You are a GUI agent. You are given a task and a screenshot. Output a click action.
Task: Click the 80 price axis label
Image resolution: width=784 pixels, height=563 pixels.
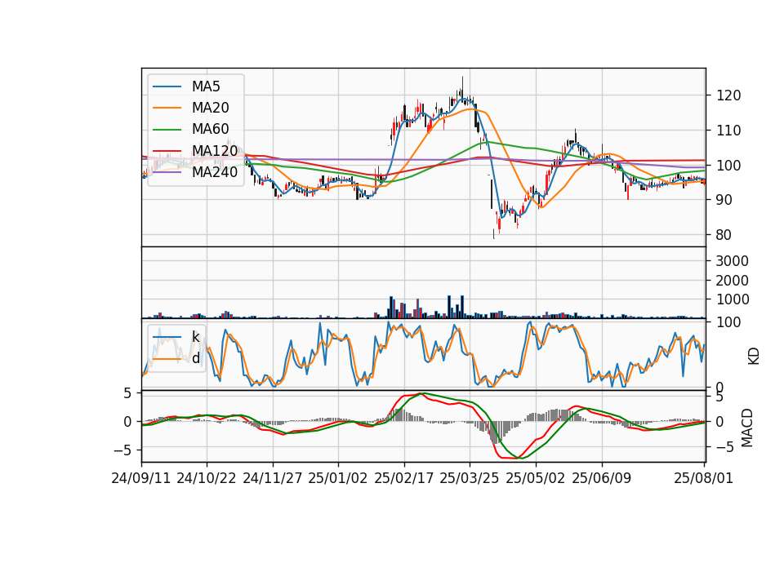pos(724,235)
